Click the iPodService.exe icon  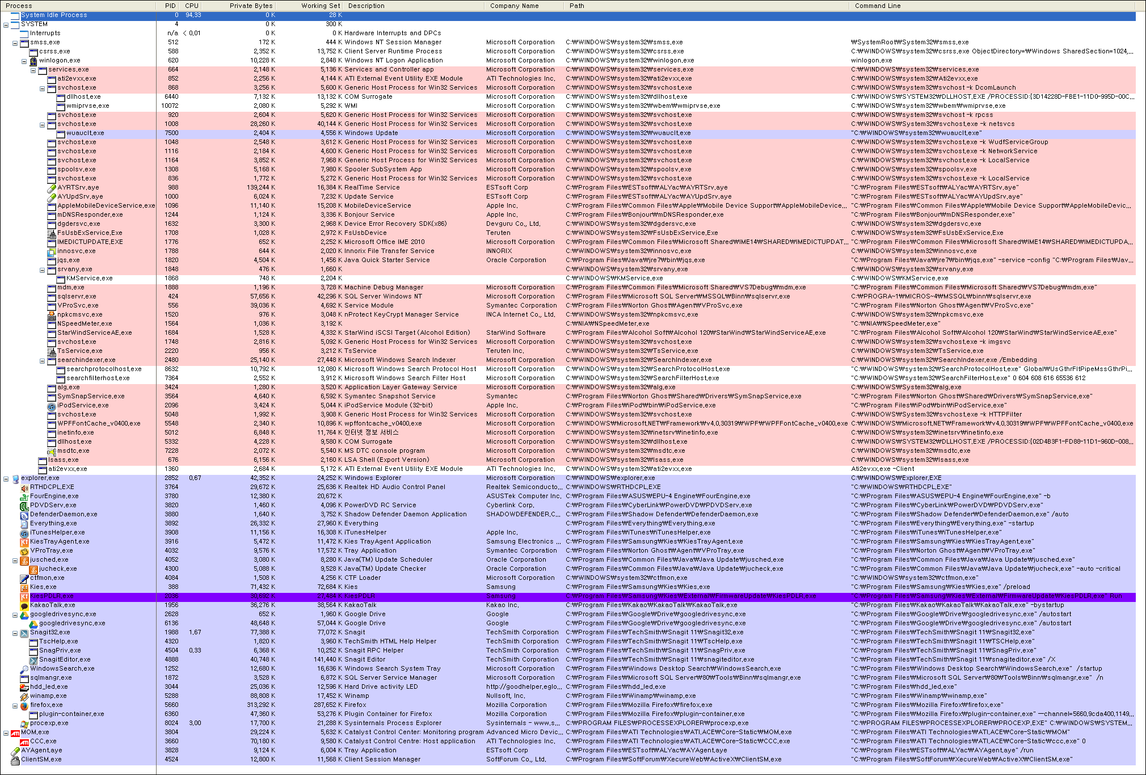point(52,406)
